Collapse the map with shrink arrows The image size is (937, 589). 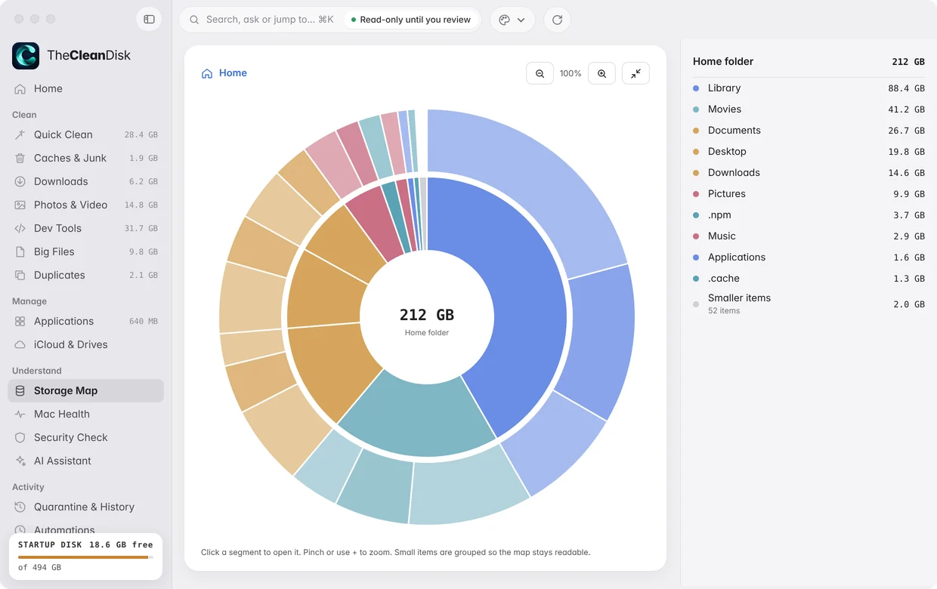tap(635, 73)
